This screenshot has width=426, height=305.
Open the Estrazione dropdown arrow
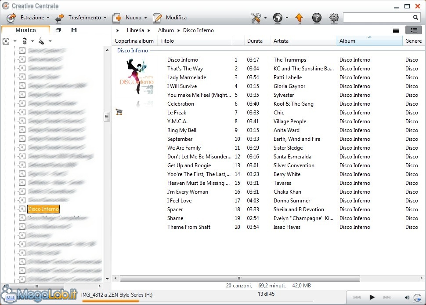[48, 18]
